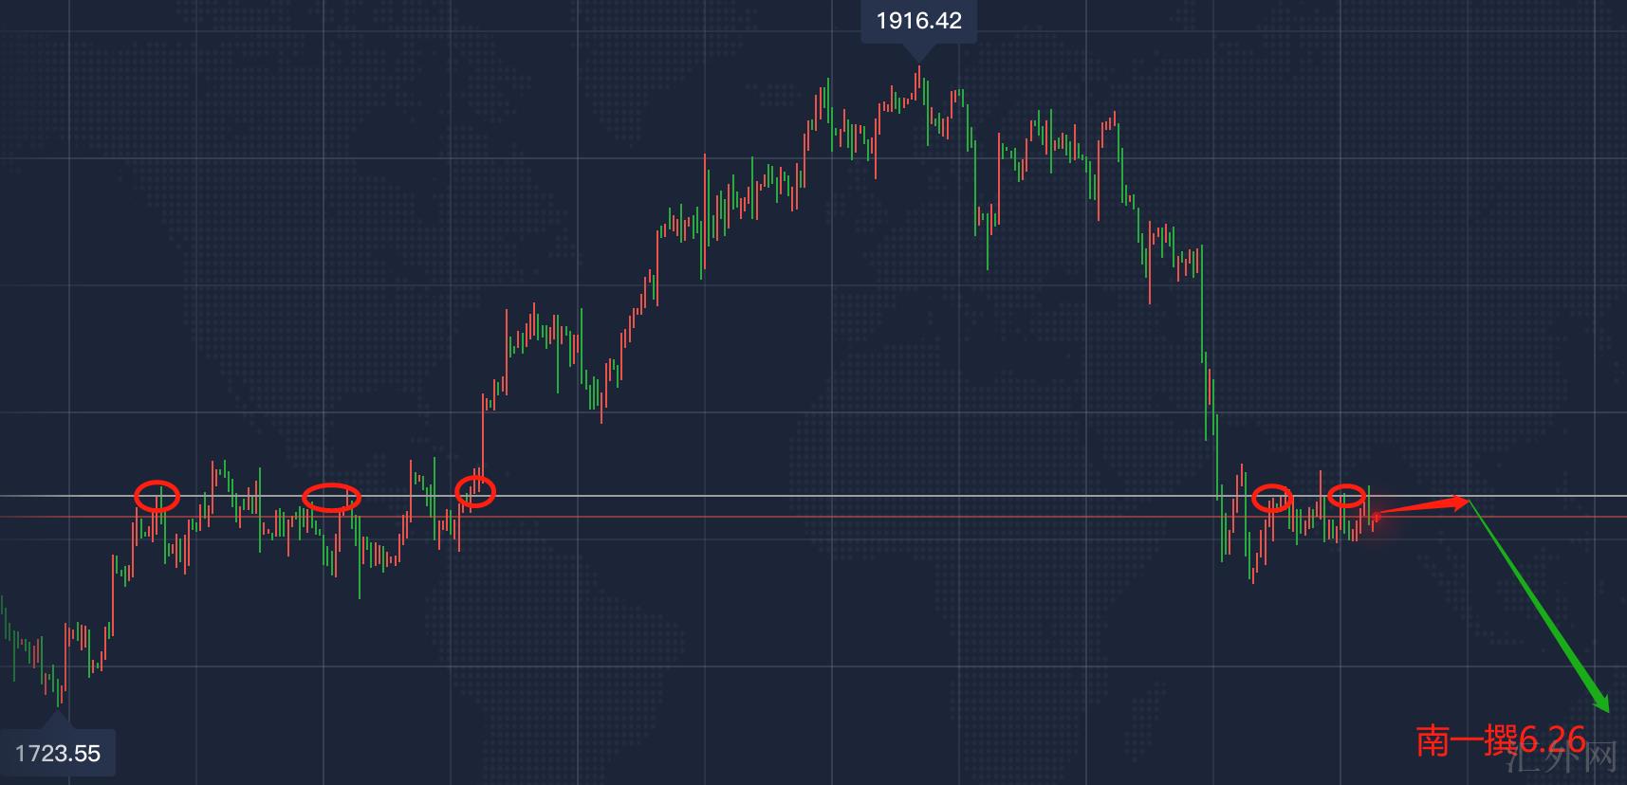Click the glowing red current price dot
The image size is (1627, 785).
(x=1377, y=515)
